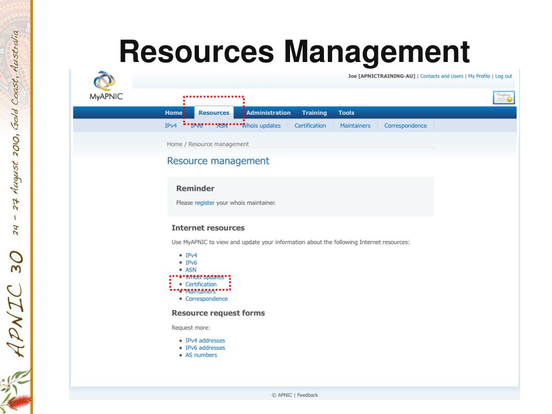552x414 pixels.
Task: Open the Contacts and Users link
Action: click(441, 76)
